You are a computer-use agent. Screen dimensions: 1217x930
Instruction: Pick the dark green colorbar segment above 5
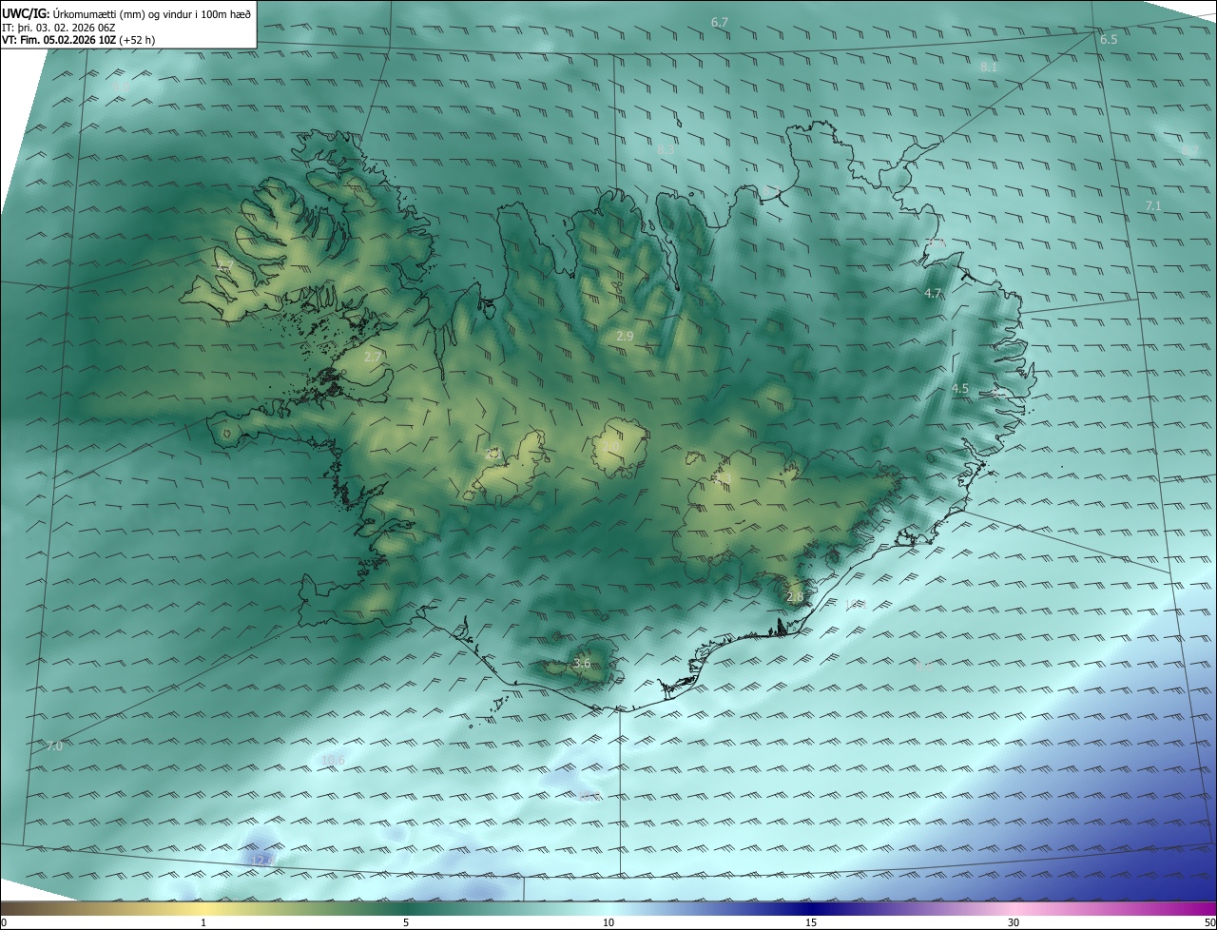click(406, 909)
